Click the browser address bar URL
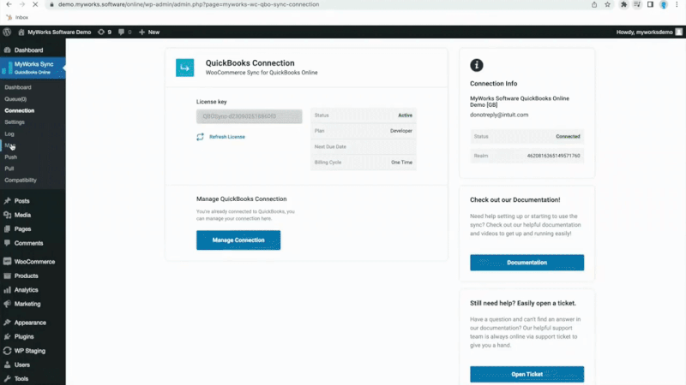The width and height of the screenshot is (686, 385). 189,4
